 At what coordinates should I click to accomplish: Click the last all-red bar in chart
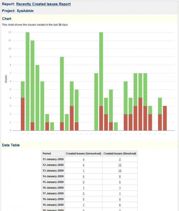pyautogui.click(x=165, y=118)
